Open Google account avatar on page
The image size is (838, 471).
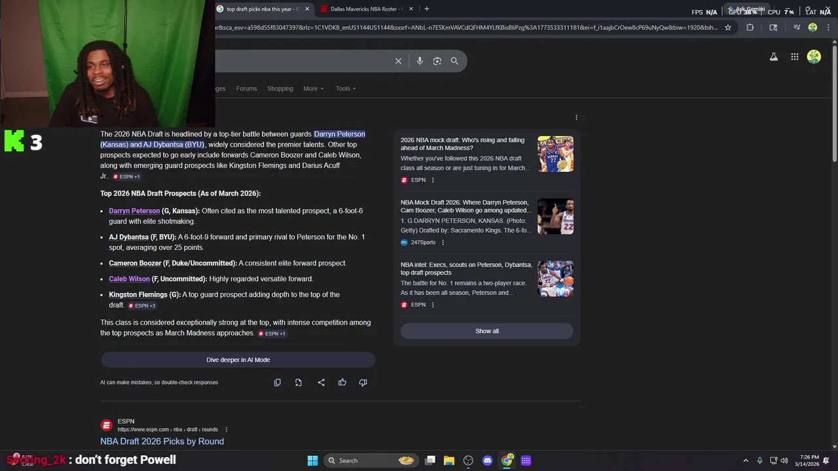(x=814, y=57)
